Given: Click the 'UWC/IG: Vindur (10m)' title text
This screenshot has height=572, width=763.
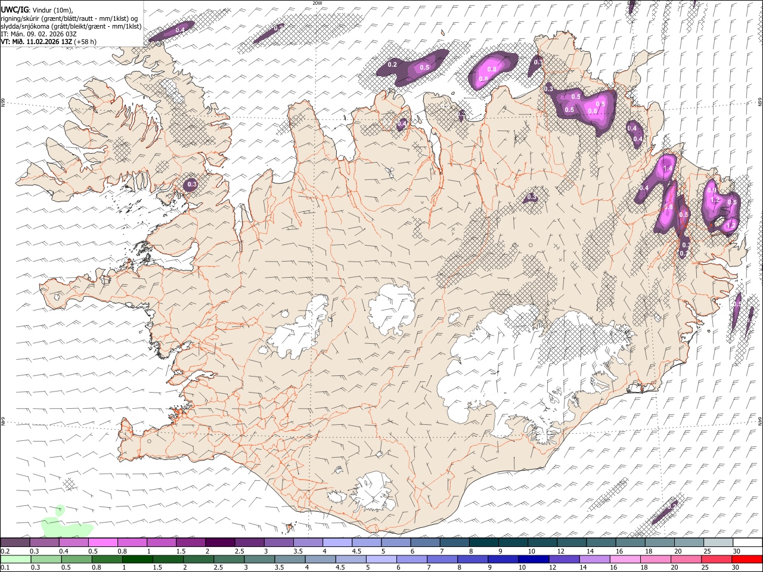Looking at the screenshot, I should pyautogui.click(x=37, y=10).
